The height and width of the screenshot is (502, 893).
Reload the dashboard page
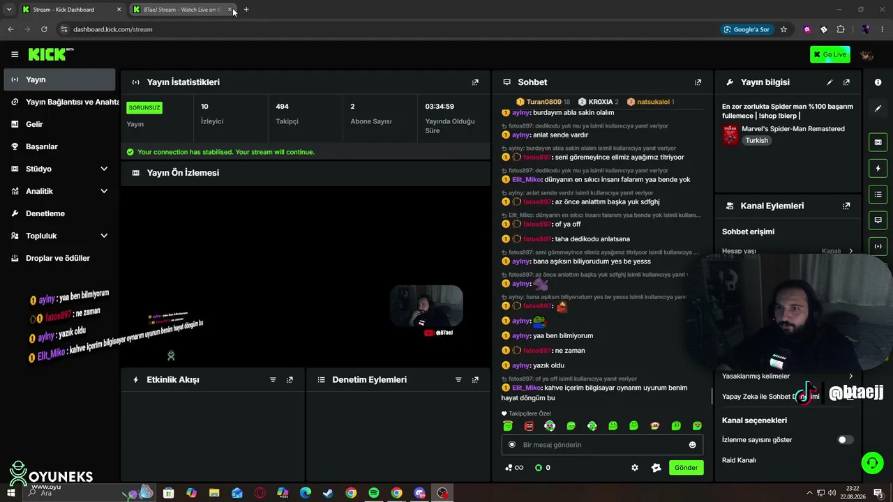coord(44,29)
